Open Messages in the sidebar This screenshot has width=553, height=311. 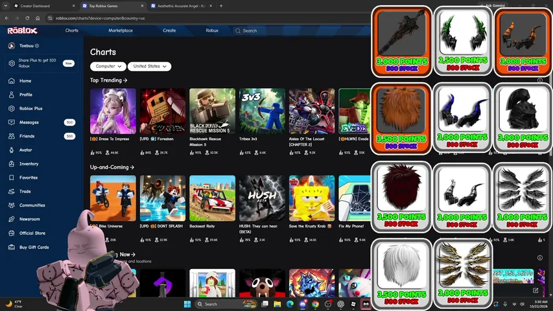(x=29, y=122)
